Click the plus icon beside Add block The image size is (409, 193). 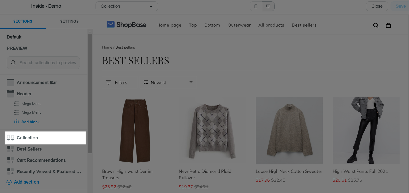click(16, 122)
